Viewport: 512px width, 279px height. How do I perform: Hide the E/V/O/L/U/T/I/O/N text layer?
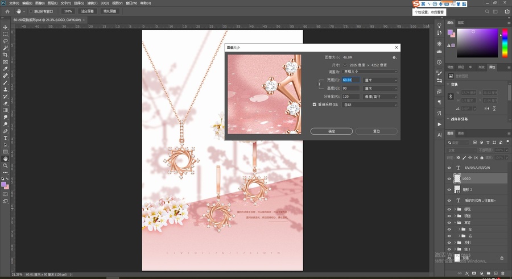point(449,168)
